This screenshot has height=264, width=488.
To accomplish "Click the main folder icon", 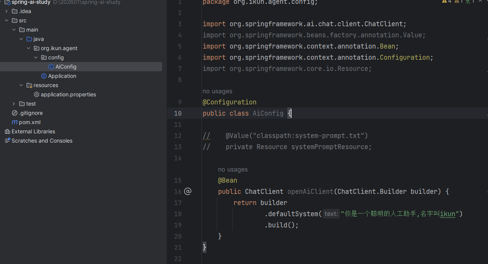I will click(22, 30).
